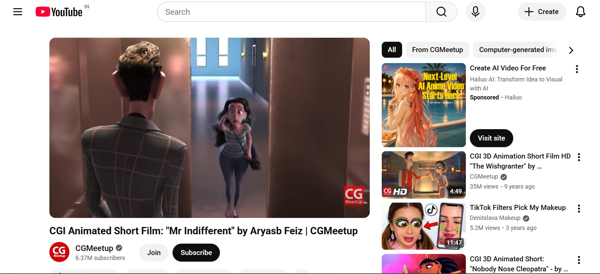Viewport: 600px width, 274px height.
Task: Click the main video player
Action: click(x=210, y=128)
